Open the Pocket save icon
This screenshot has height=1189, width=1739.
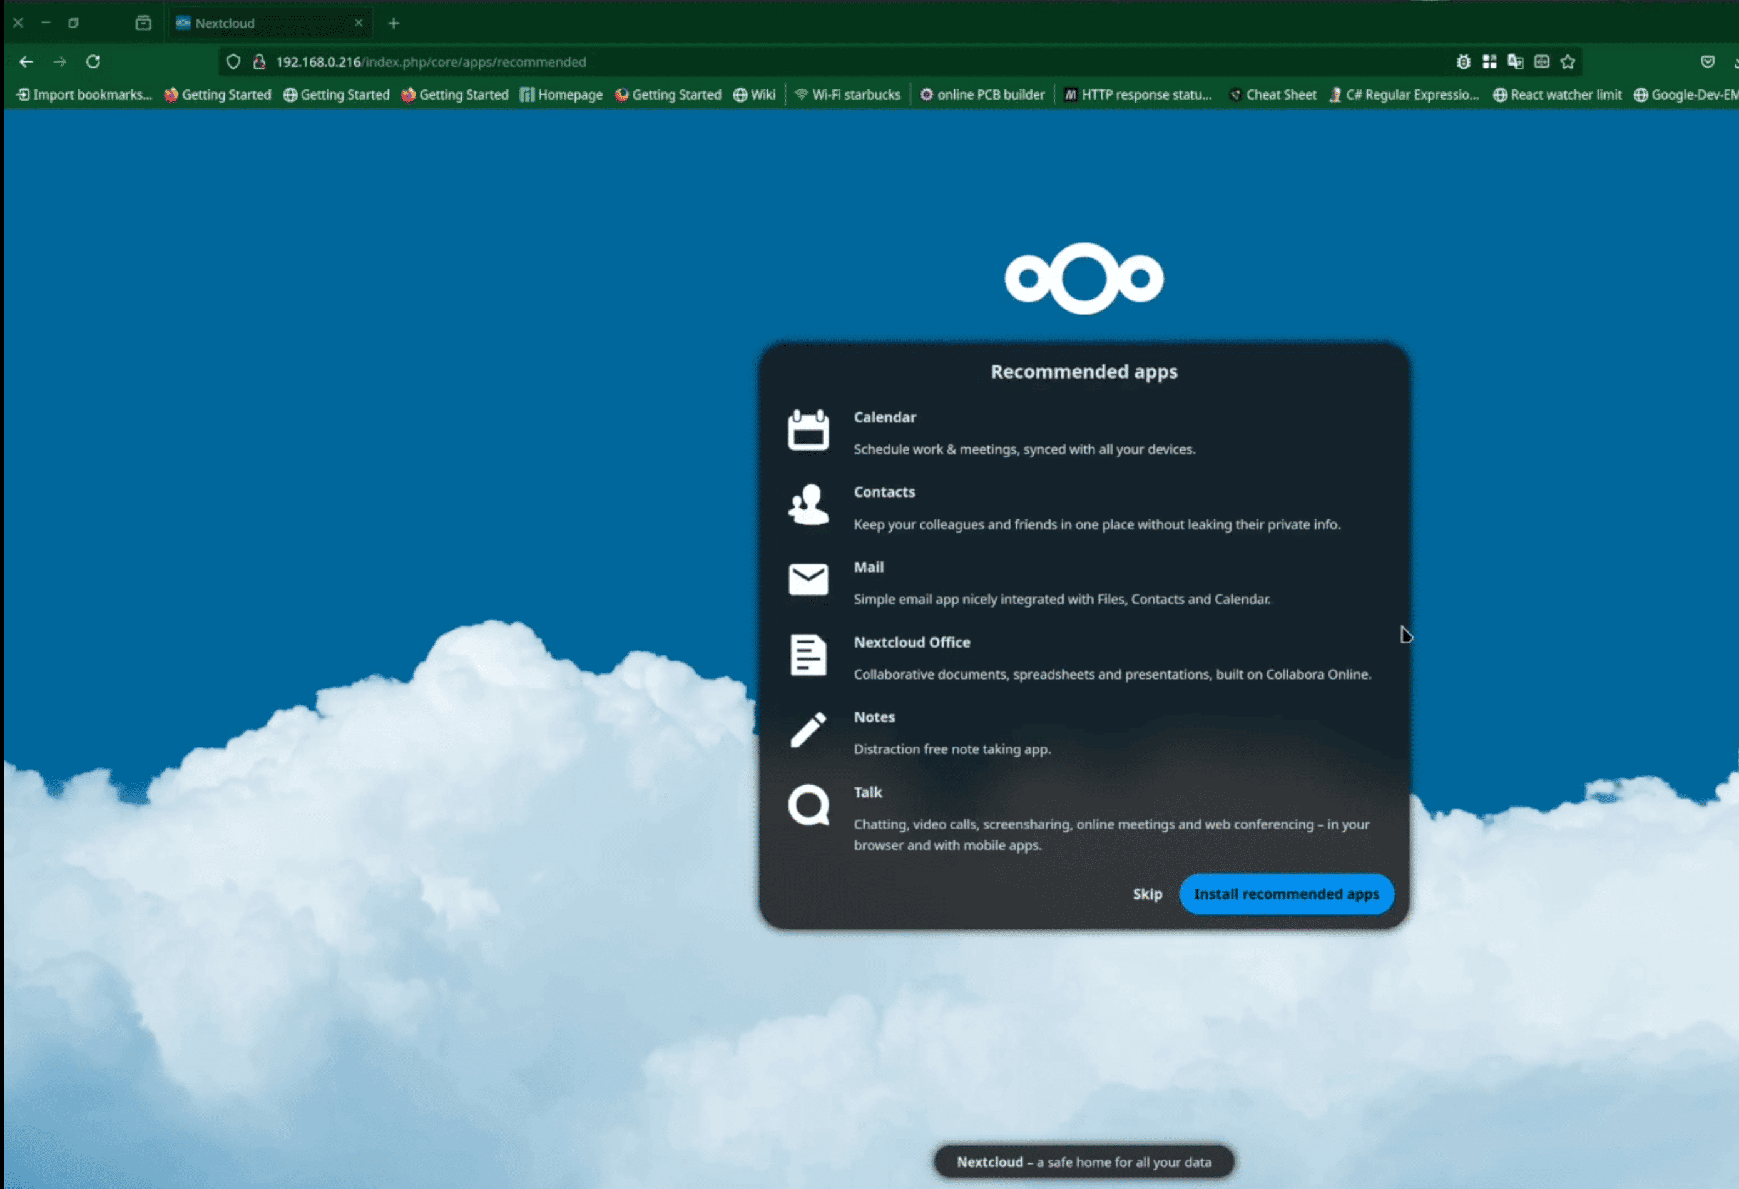click(x=1708, y=62)
